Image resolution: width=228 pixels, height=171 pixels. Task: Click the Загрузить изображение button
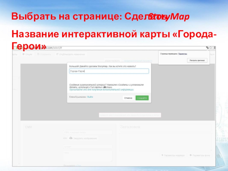coord(83,138)
